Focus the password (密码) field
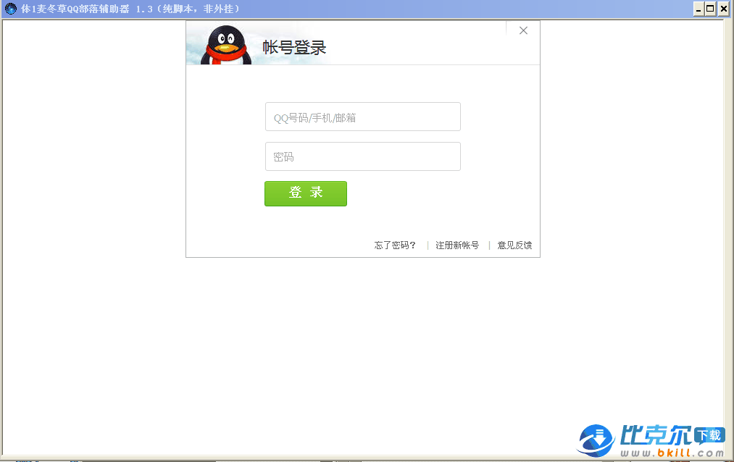 (363, 156)
